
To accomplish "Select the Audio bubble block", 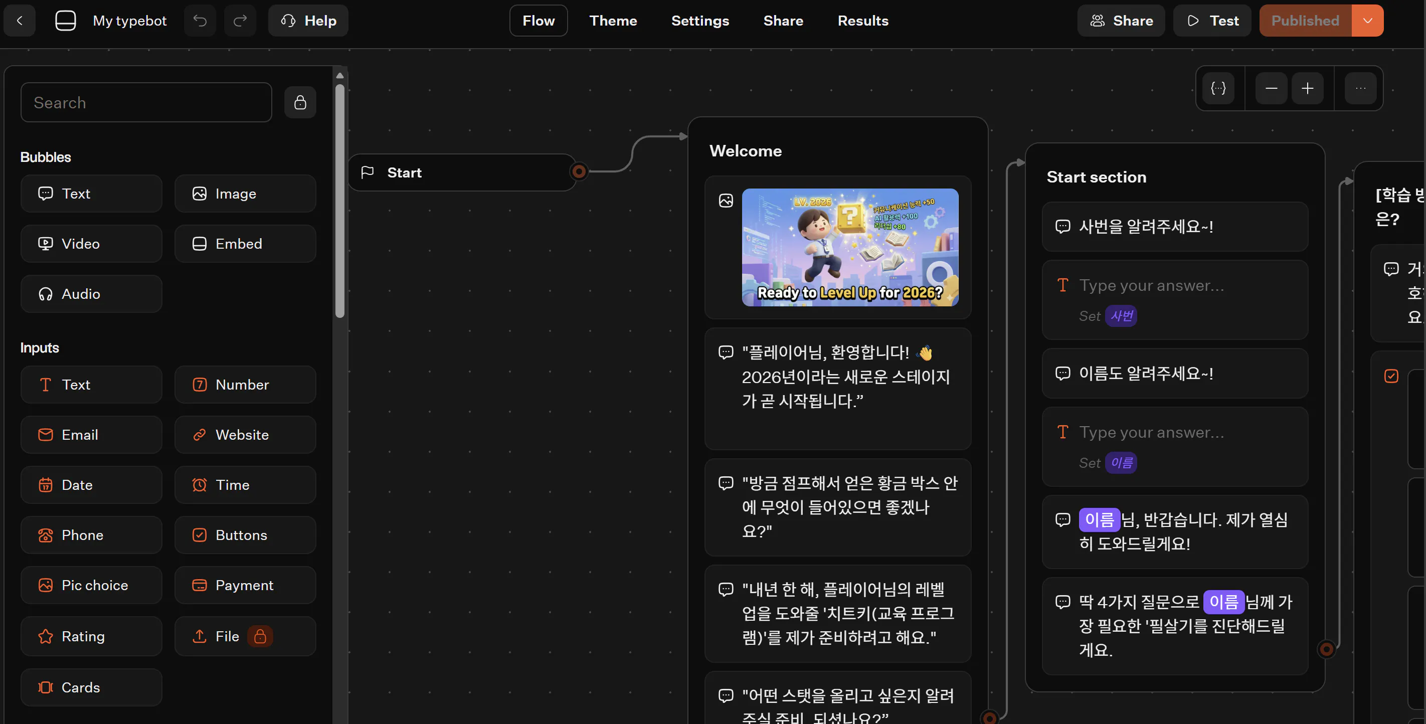I will pyautogui.click(x=91, y=294).
